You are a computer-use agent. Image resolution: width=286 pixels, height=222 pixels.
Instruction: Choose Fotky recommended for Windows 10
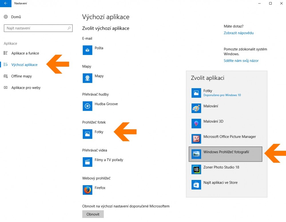(222, 93)
